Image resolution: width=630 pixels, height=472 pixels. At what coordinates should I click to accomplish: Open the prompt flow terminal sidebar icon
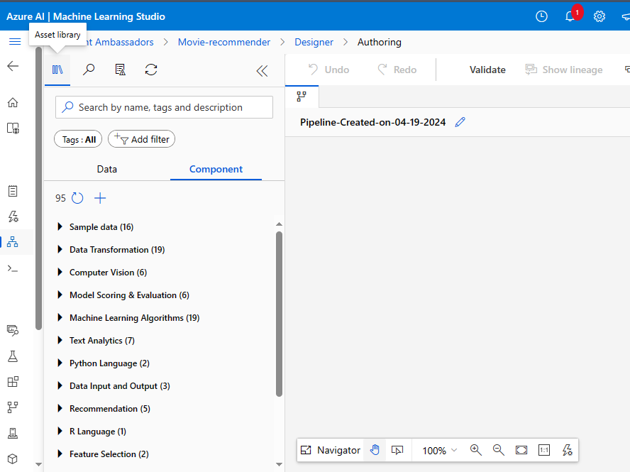[x=13, y=268]
